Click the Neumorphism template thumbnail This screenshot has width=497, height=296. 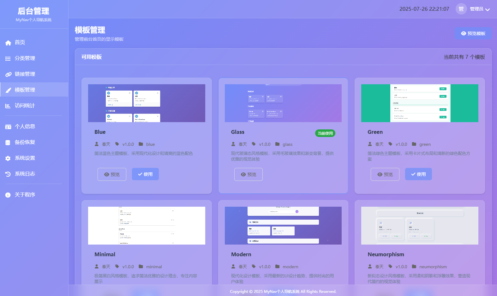click(420, 226)
